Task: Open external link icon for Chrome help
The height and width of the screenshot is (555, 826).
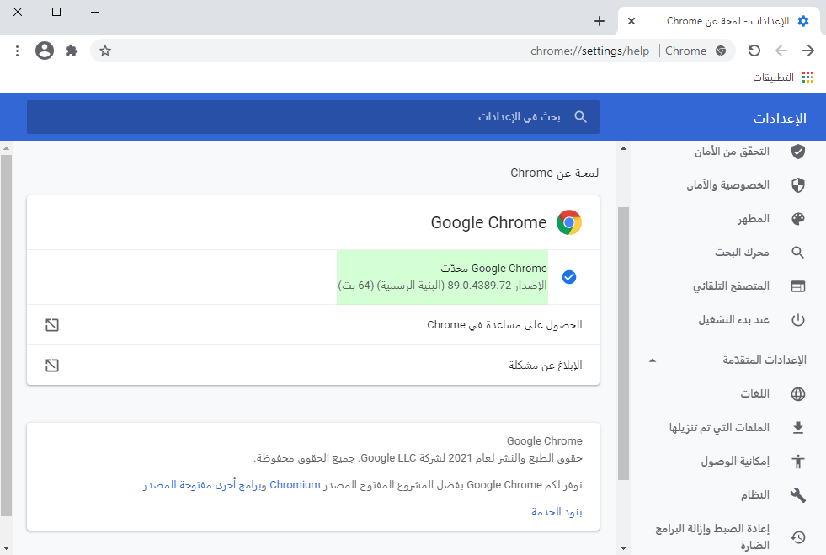Action: (51, 325)
